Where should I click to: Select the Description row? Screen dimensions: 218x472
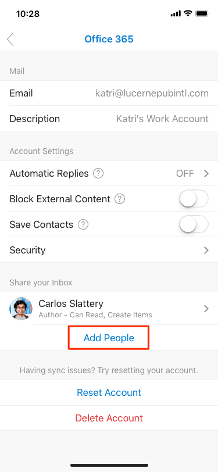tap(109, 119)
